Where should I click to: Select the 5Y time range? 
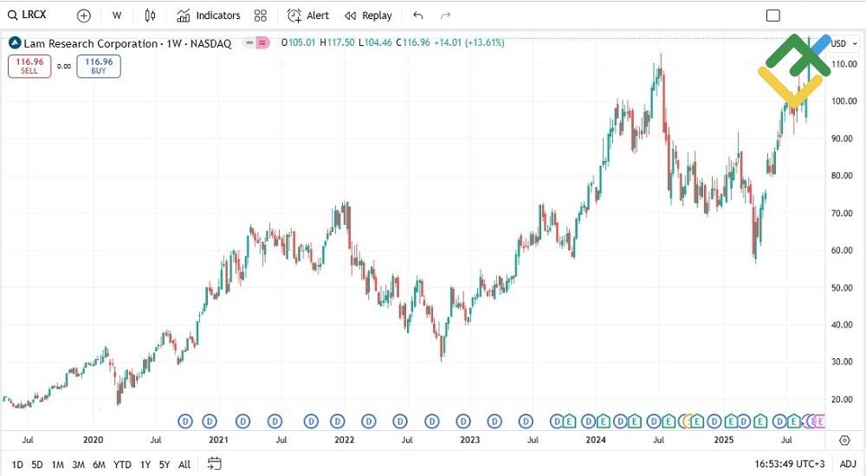coord(165,465)
